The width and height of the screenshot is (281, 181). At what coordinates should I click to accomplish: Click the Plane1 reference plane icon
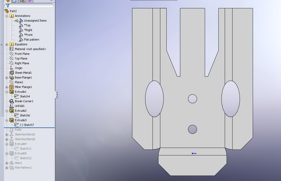click(11, 82)
